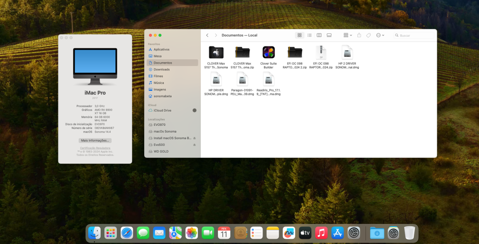
Task: Select Música in Finder sidebar
Action: click(172, 83)
